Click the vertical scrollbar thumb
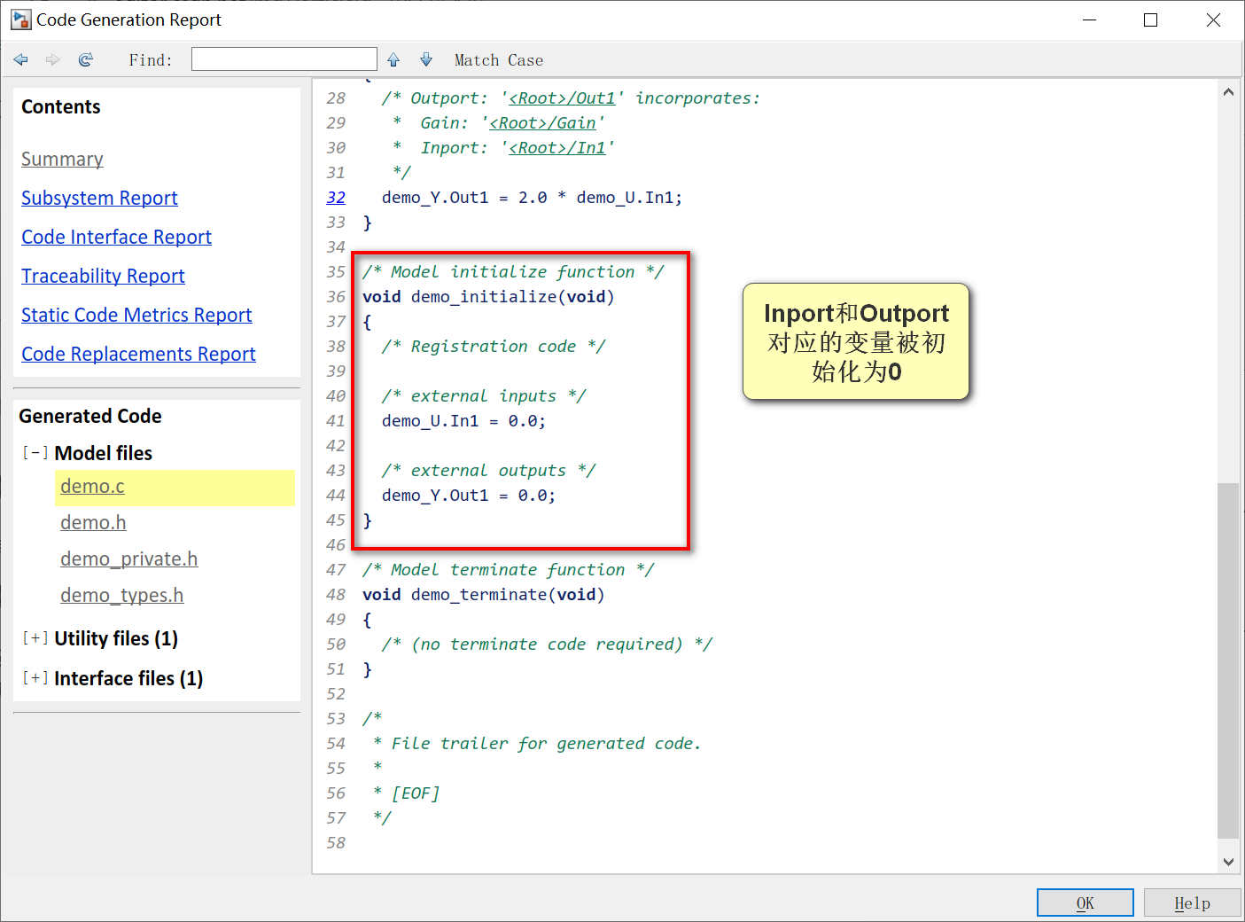The height and width of the screenshot is (922, 1245). click(x=1228, y=660)
